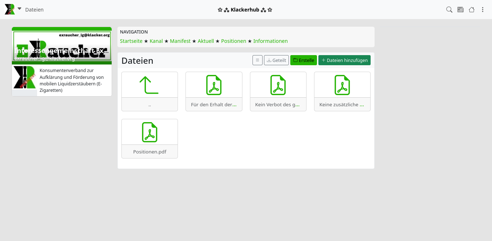492x241 pixels.
Task: Open the three-dot vertical menu
Action: click(483, 10)
